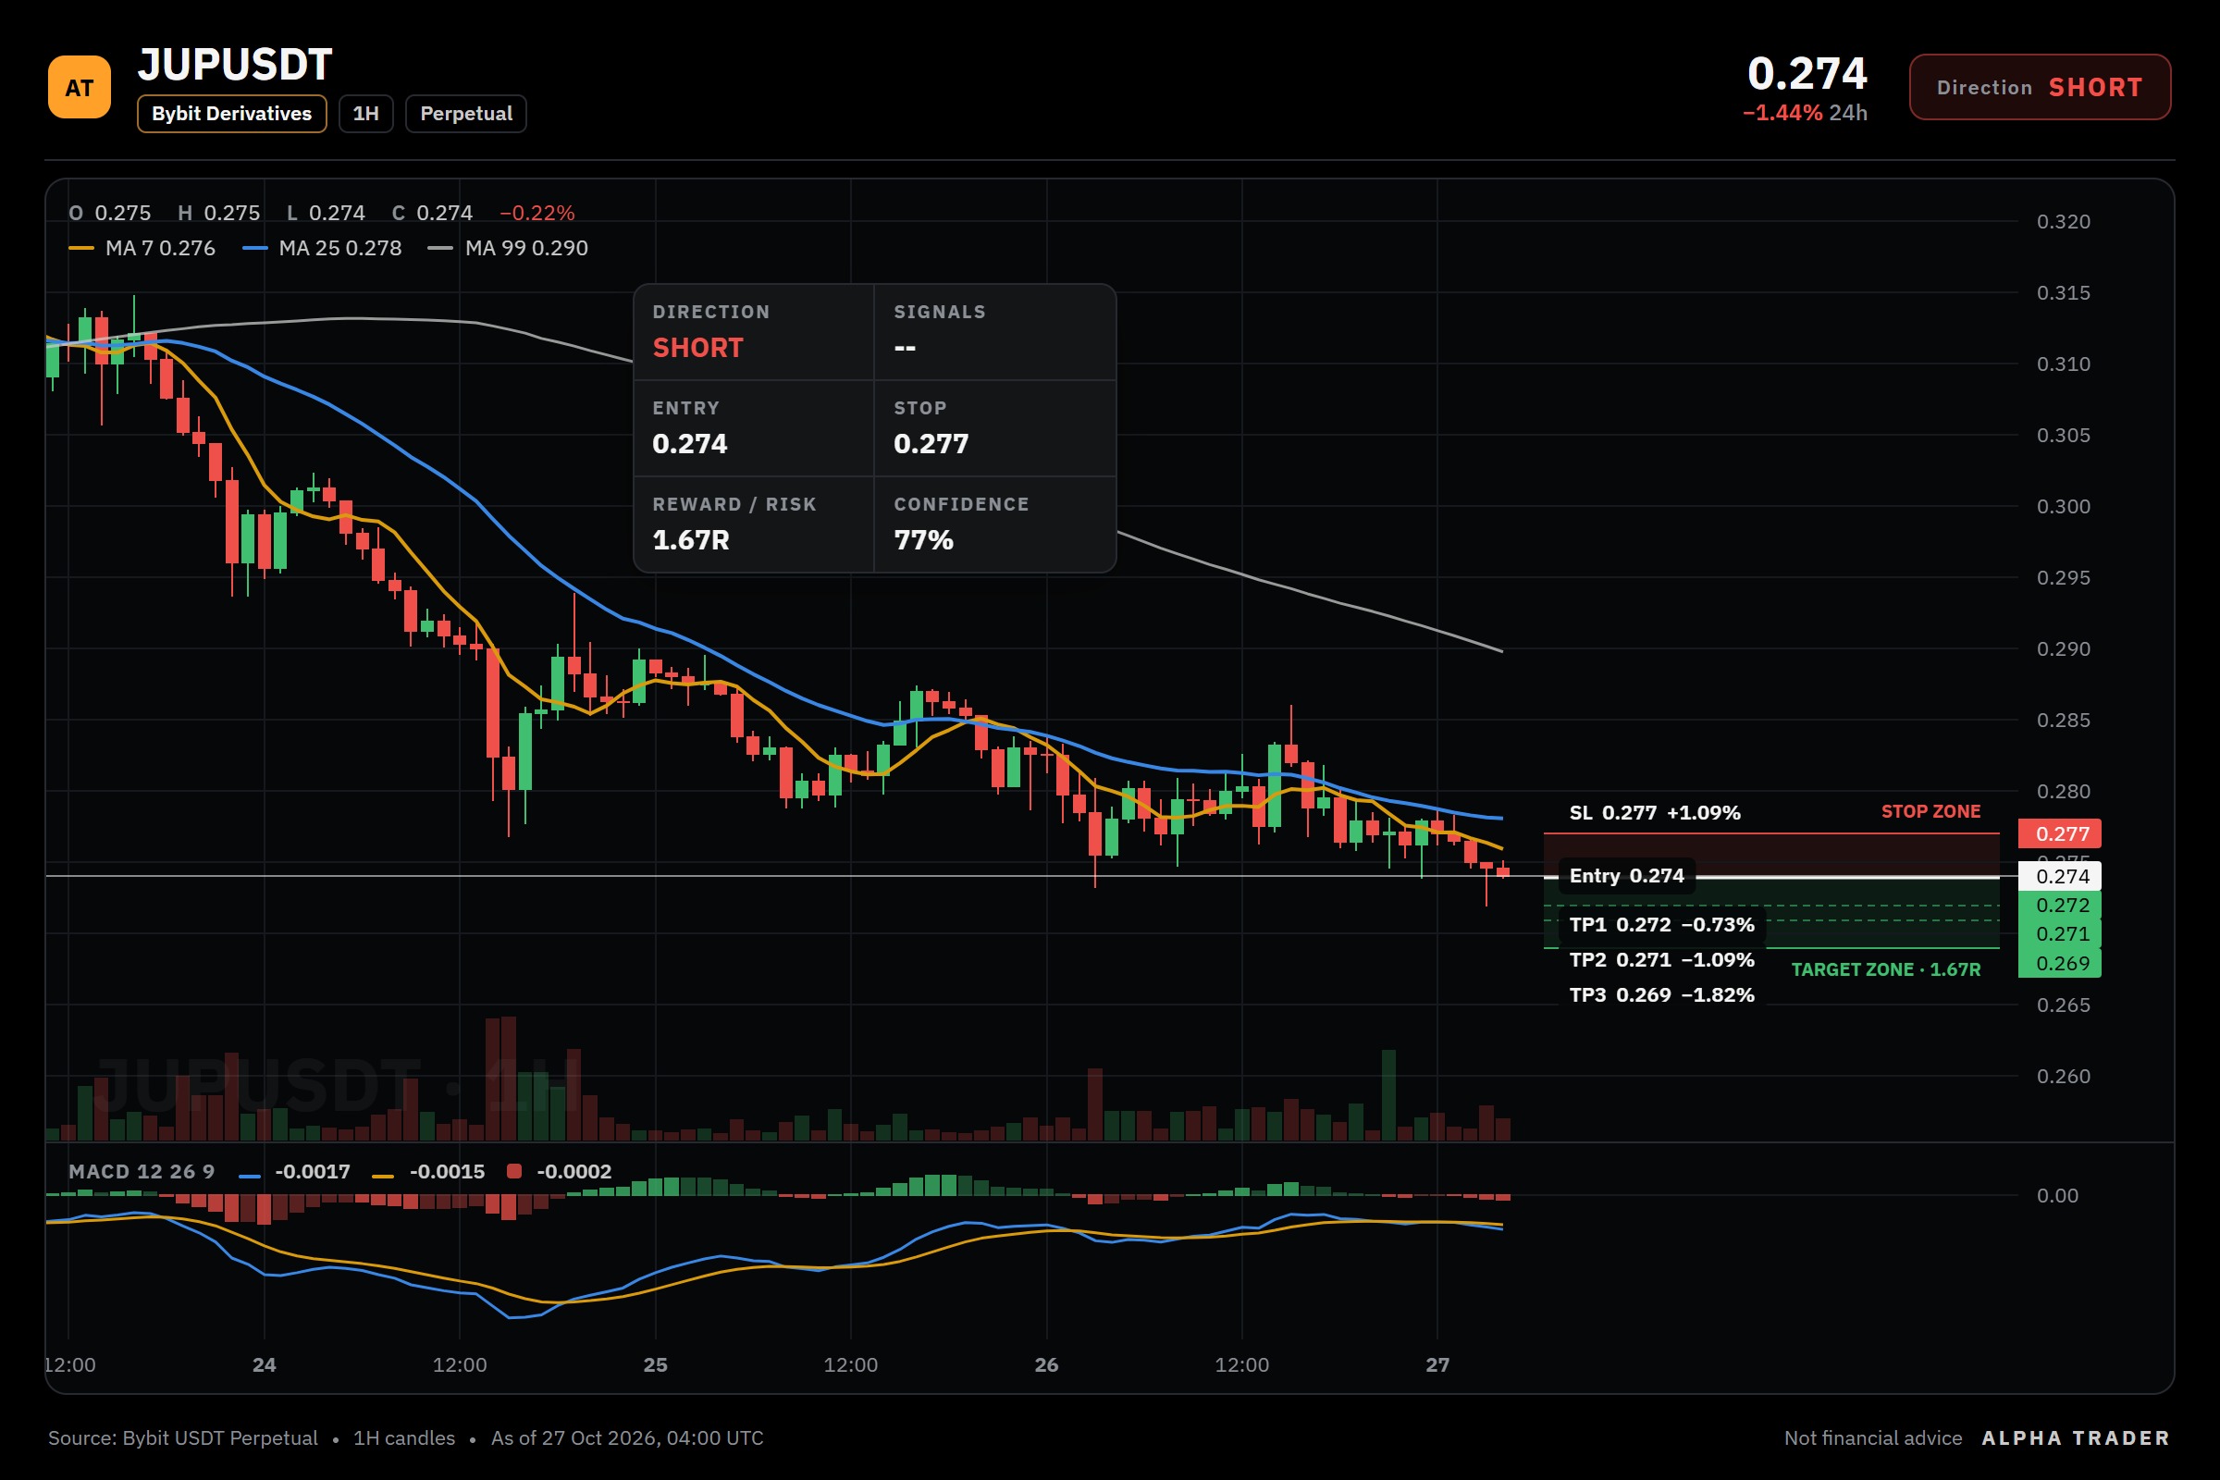This screenshot has width=2220, height=1480.
Task: Click the MA 99 0.290 legend entry
Action: point(508,248)
